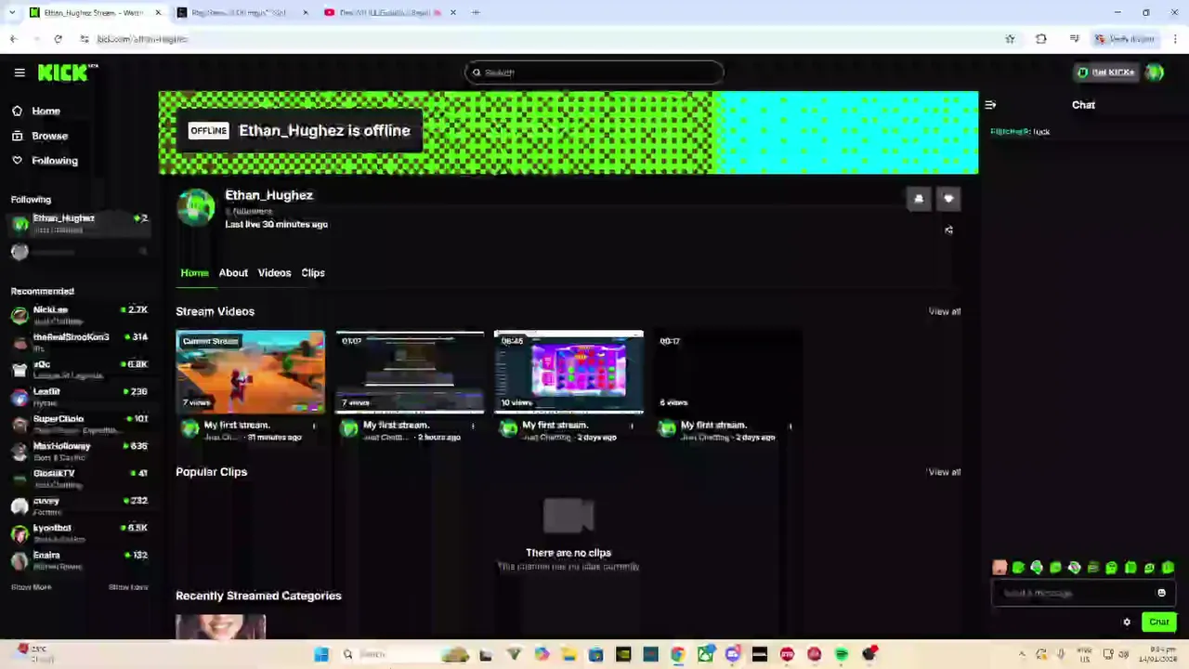The height and width of the screenshot is (669, 1189).
Task: Open recommended channel cuvey
Action: coord(79,505)
